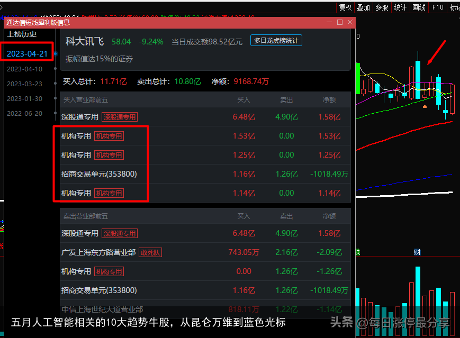Image resolution: width=460 pixels, height=338 pixels.
Task: Click the 叠加 toolbar item
Action: 363,7
